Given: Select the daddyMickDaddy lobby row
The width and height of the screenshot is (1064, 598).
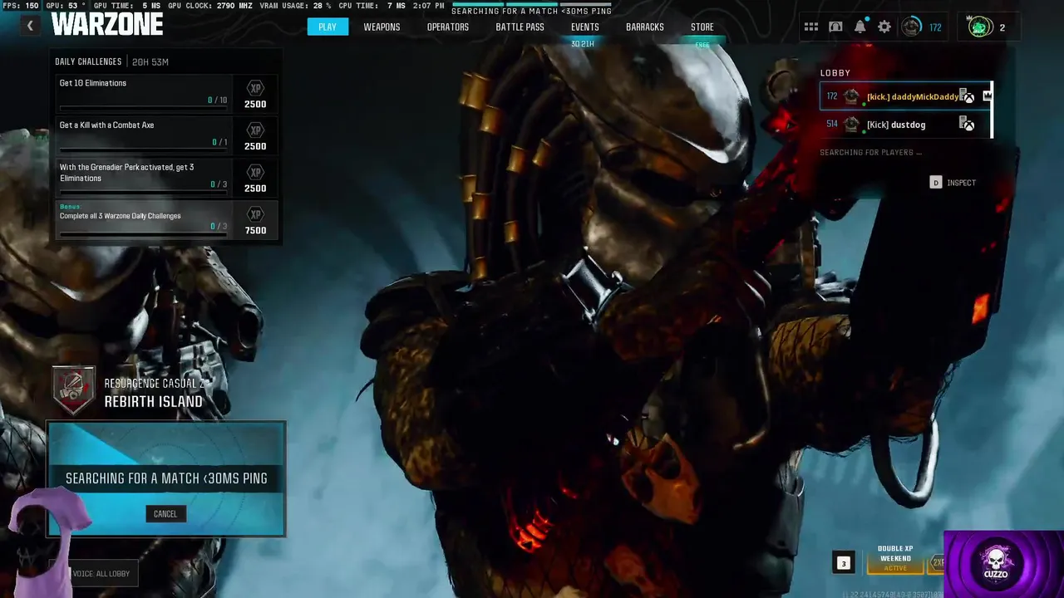Looking at the screenshot, I should tap(905, 96).
